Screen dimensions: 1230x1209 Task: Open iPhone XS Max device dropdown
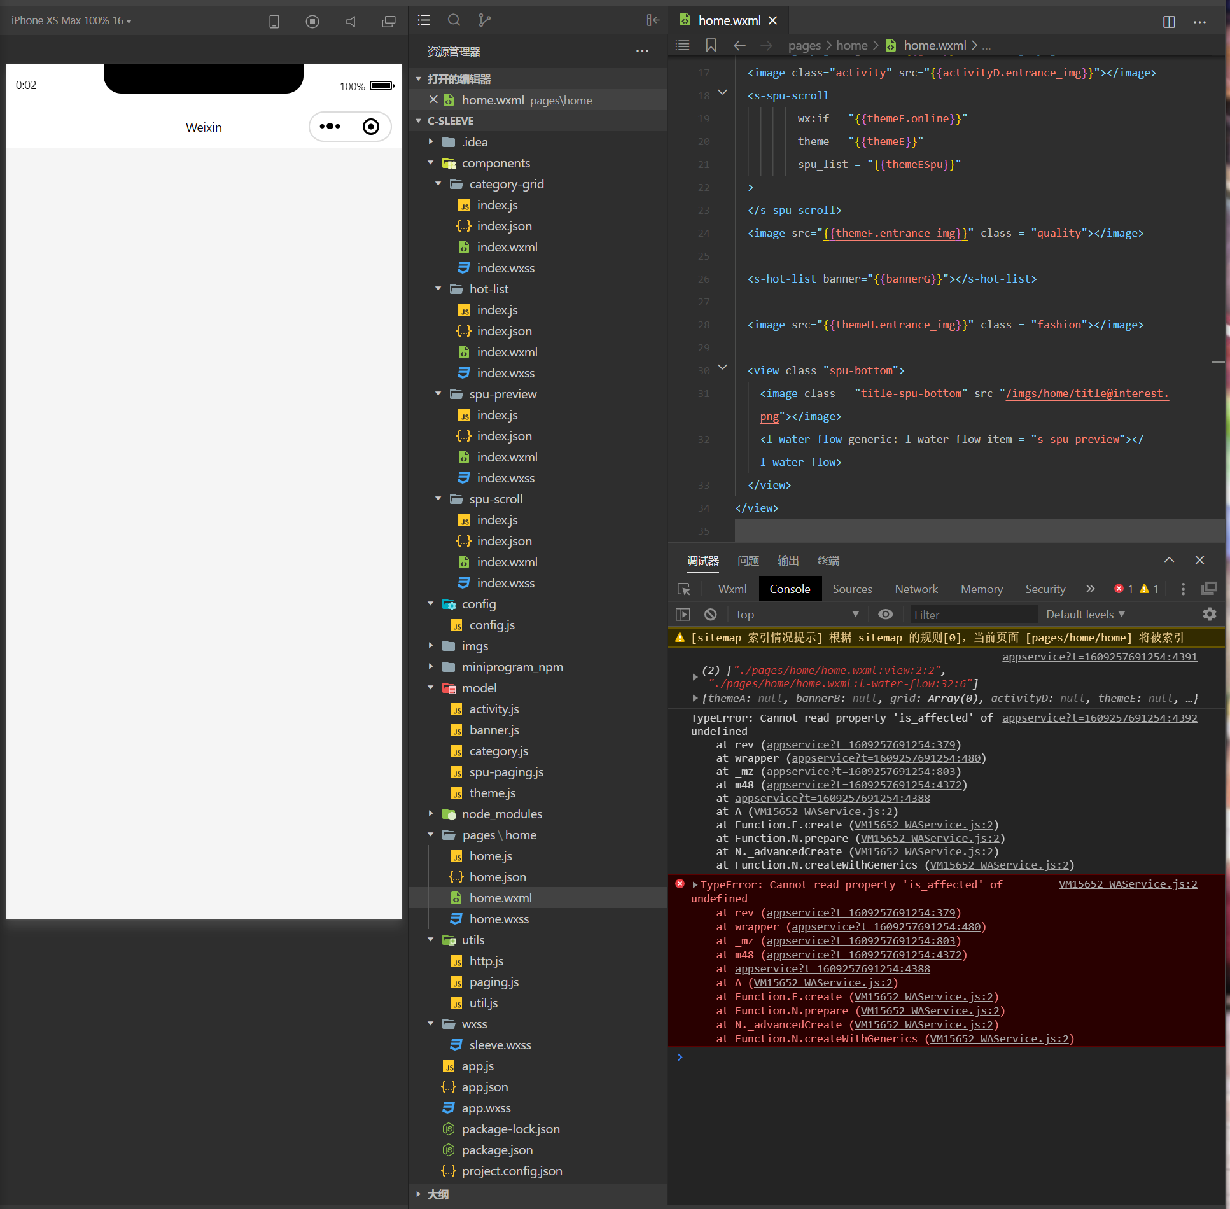72,20
